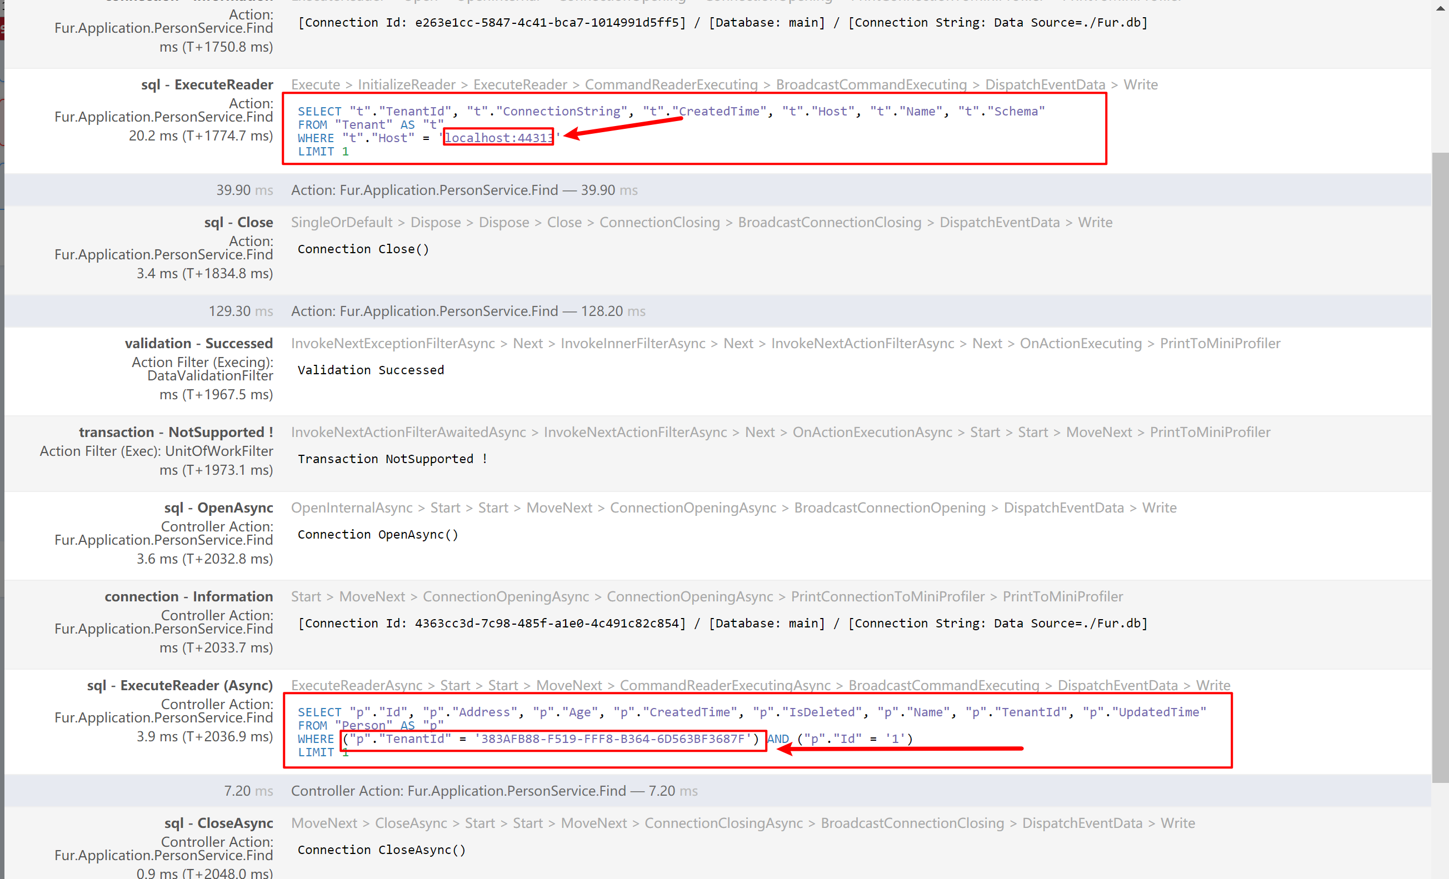Click the scrollbar track above thumb

1440,82
